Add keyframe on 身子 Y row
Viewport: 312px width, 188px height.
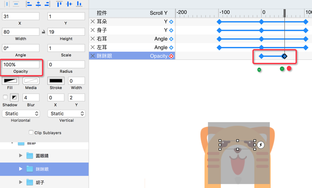click(x=171, y=30)
